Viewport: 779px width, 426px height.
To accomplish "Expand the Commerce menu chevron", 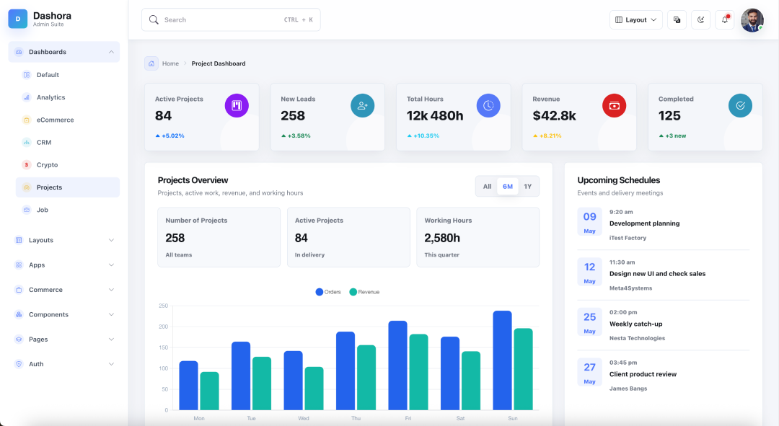I will tap(111, 290).
